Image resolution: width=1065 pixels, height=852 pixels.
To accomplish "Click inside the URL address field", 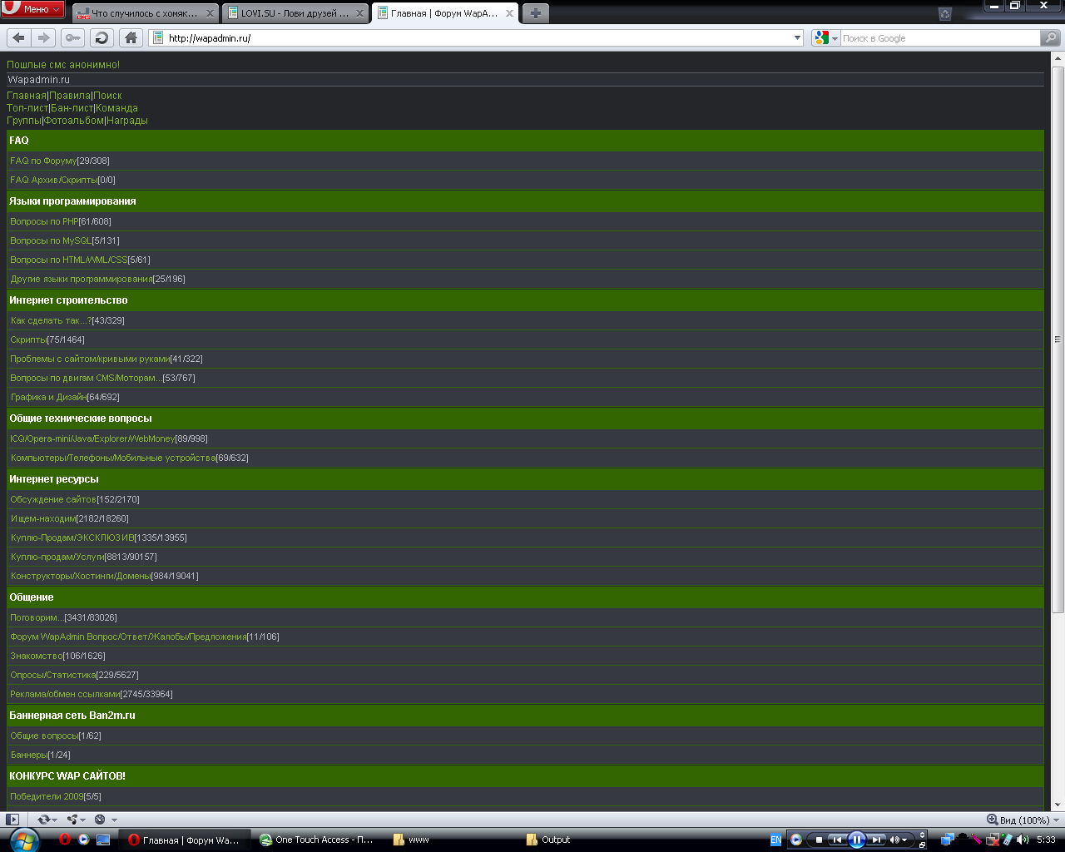I will tap(476, 37).
